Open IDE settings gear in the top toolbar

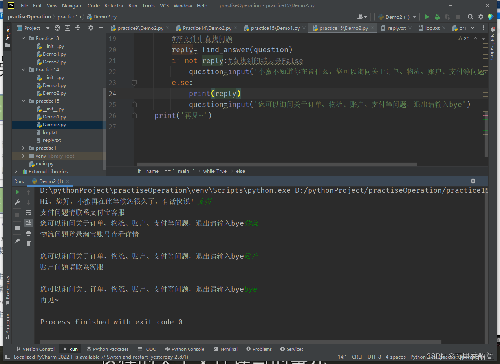(x=481, y=17)
